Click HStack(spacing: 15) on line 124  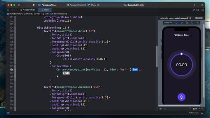point(52,28)
